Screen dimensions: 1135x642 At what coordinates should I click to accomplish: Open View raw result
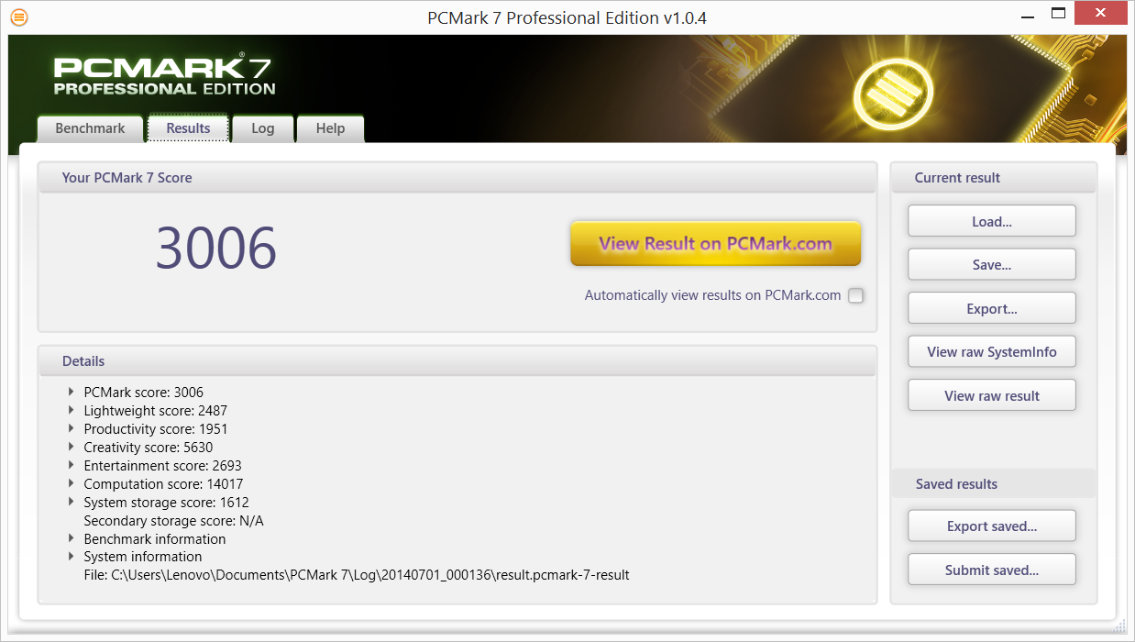click(x=992, y=395)
